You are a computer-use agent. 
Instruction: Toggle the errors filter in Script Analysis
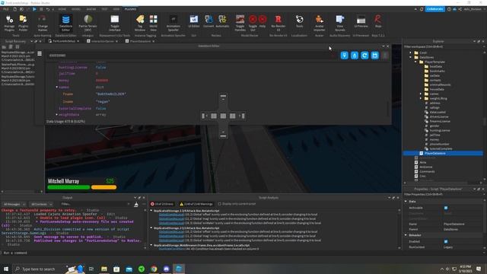coord(162,204)
